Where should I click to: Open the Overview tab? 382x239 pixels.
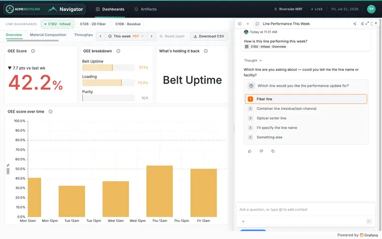pos(14,35)
